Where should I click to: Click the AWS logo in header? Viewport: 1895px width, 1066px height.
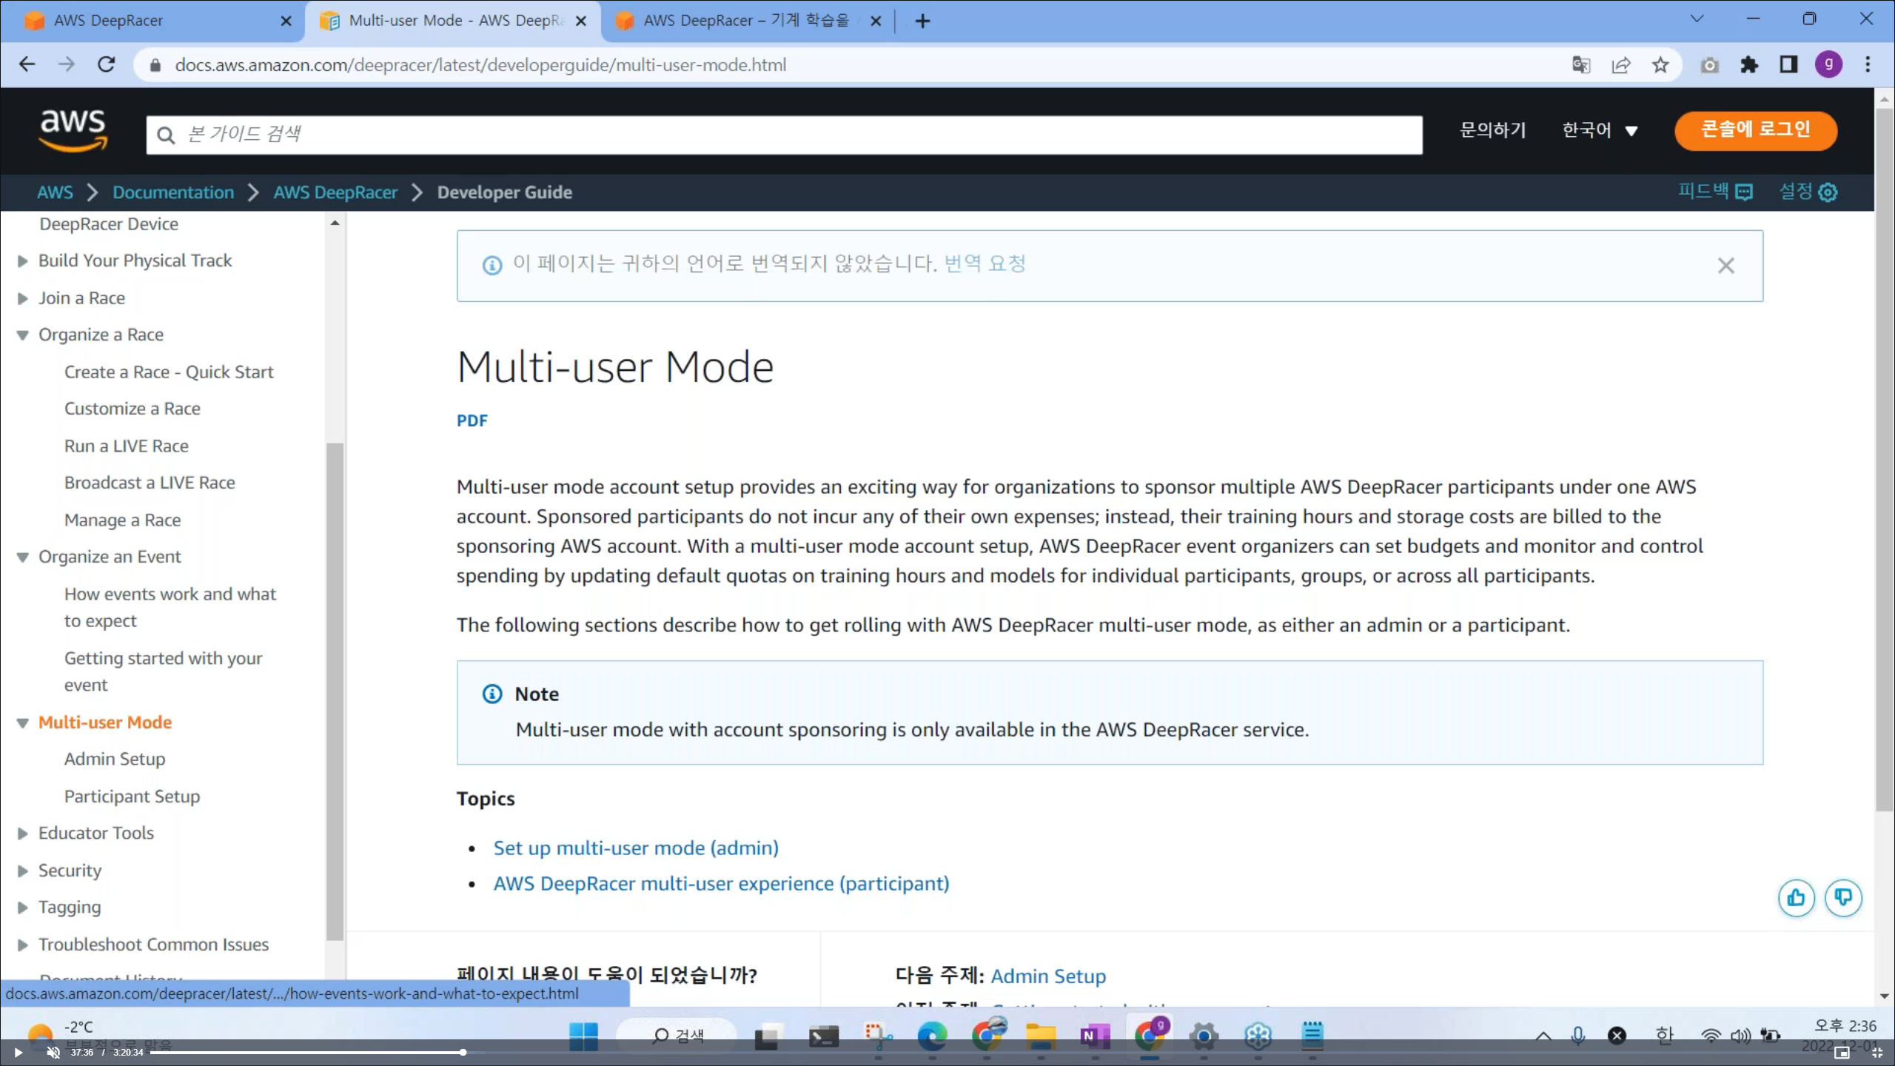click(x=73, y=130)
